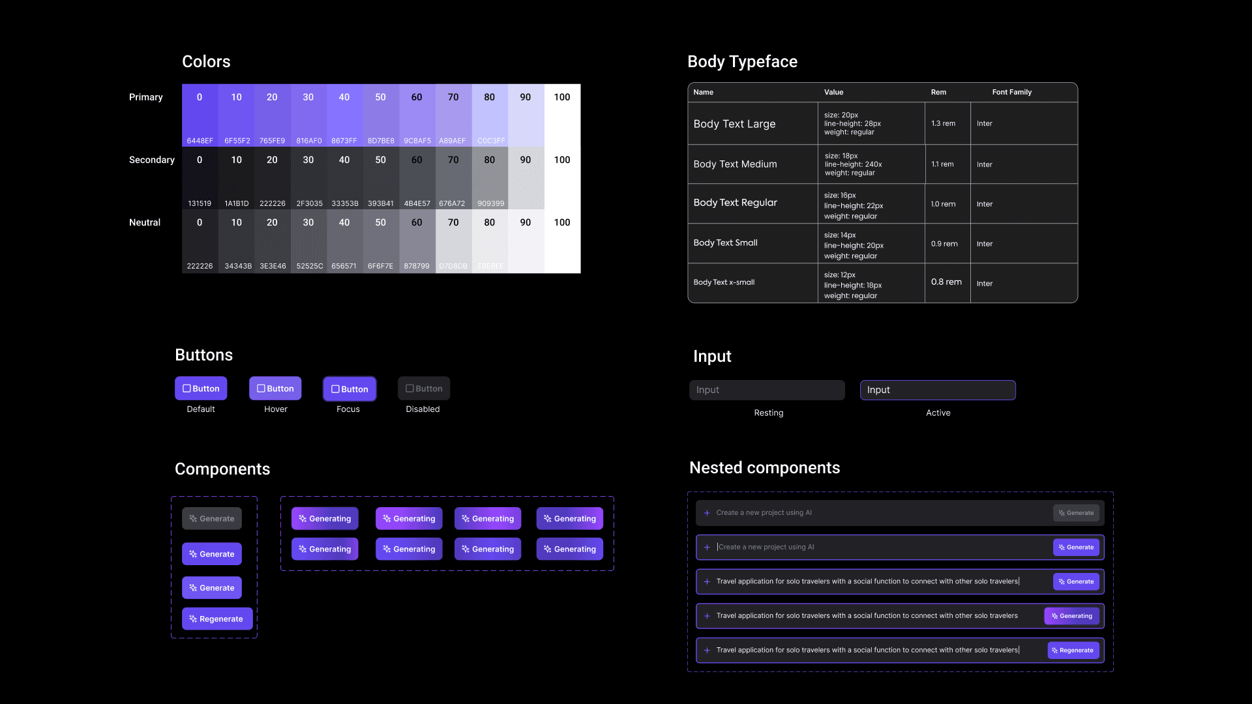Select the Primary 80 swatch C0C3FF
1252x704 pixels.
pos(490,115)
